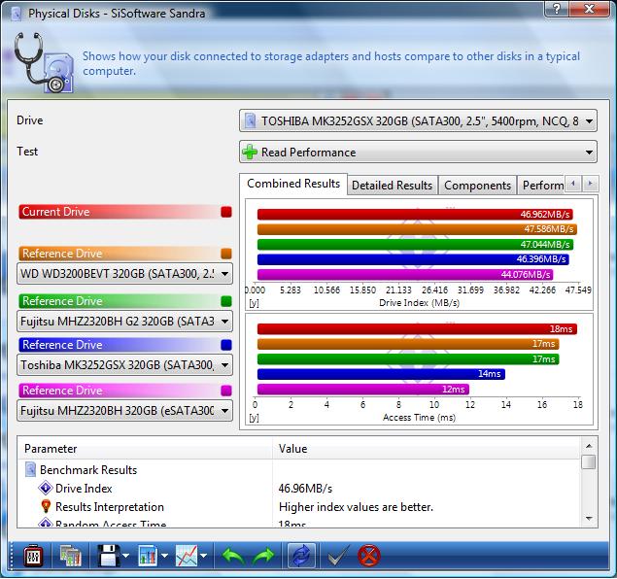Click the orange 47.586MB/s chart bar
This screenshot has height=579, width=617.
pos(417,229)
